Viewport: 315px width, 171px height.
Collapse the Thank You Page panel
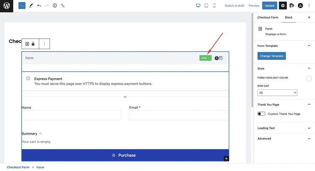pos(309,104)
